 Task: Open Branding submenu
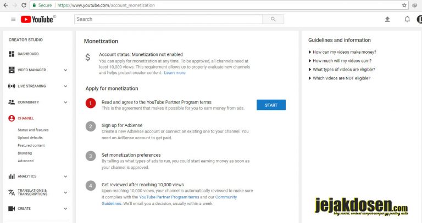[x=25, y=153]
